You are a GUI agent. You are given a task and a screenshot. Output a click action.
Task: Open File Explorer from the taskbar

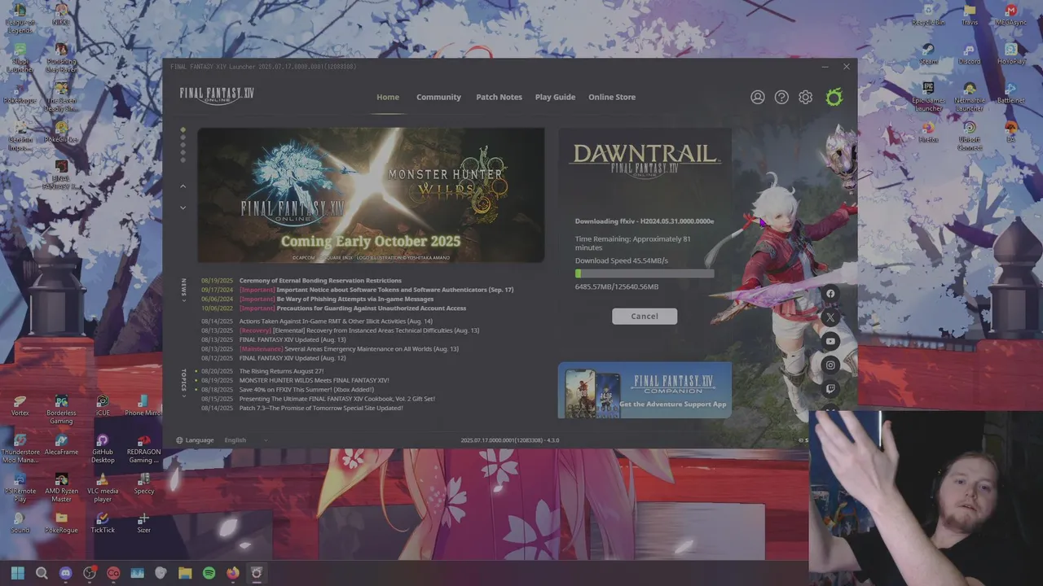pyautogui.click(x=185, y=573)
